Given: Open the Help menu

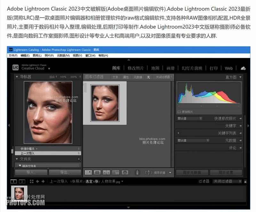Looking at the screenshot, I should [x=103, y=56].
